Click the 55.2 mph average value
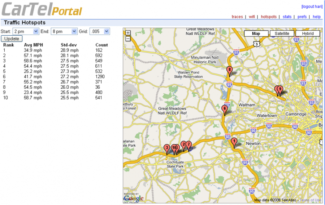This screenshot has width=325, height=205. point(33,82)
